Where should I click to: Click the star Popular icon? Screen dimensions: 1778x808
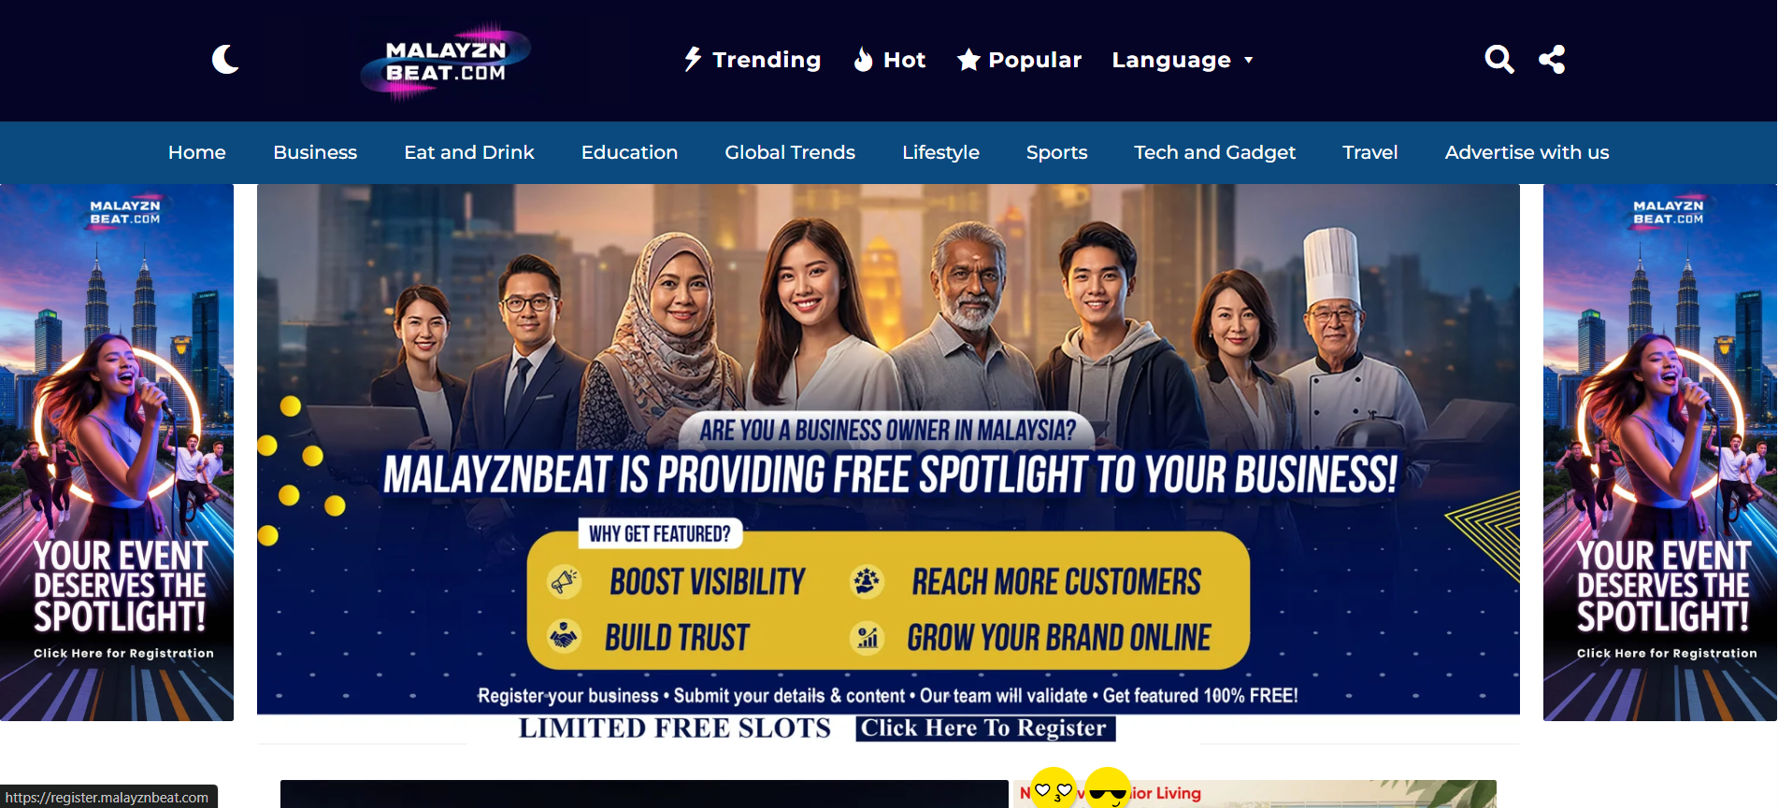point(968,60)
